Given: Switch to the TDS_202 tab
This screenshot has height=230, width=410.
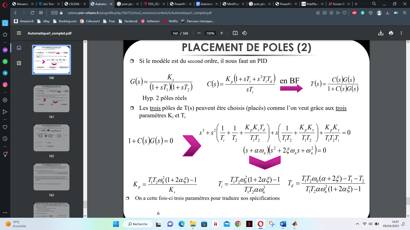Looking at the screenshot, I should [x=154, y=4].
